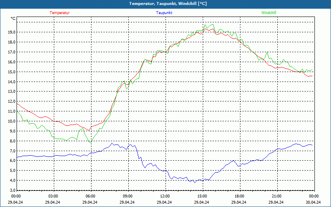Click the "06:00" time label on the x-axis
Screen dimensions: 331x207
point(90,196)
